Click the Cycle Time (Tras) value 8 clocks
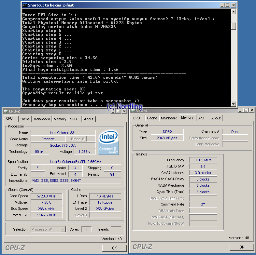The width and height of the screenshot is (256, 255). pos(203,192)
